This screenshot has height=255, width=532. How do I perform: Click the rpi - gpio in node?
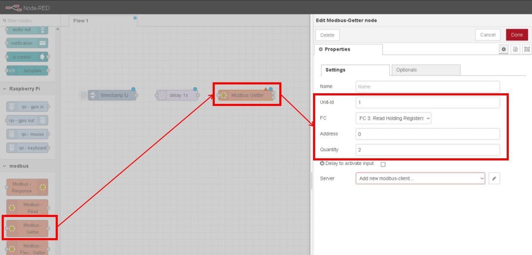27,107
